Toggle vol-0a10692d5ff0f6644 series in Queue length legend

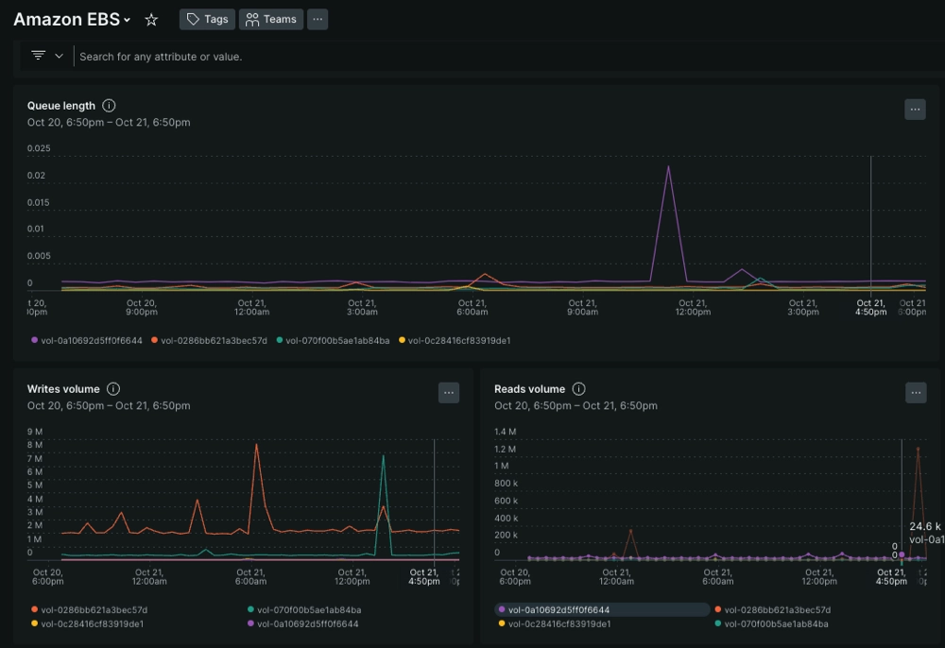click(x=91, y=340)
